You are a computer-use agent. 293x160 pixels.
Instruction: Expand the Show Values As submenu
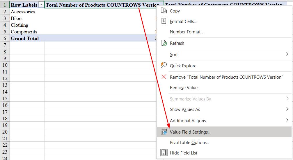287,109
